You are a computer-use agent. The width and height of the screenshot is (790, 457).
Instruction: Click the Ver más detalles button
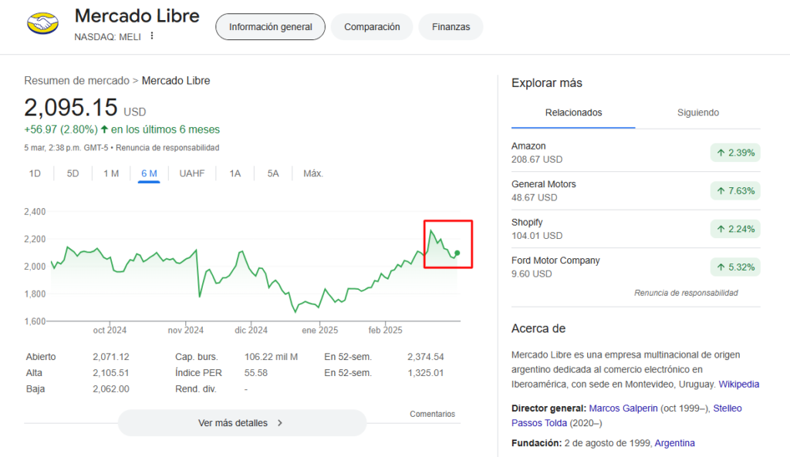(x=241, y=423)
